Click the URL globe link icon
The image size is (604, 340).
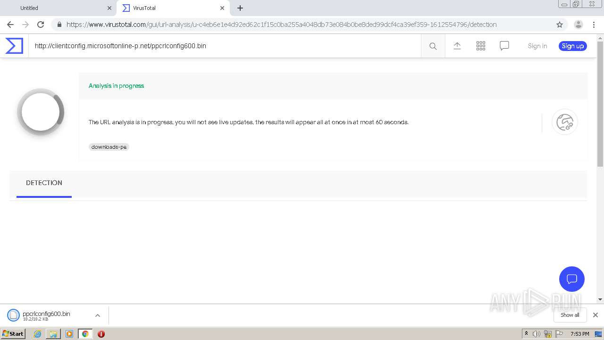[x=565, y=122]
